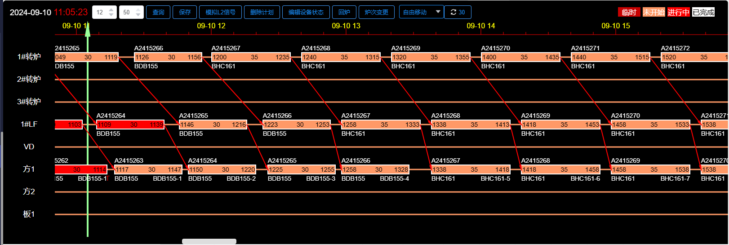This screenshot has width=729, height=245.
Task: Click the 临时 dark red legend swatch
Action: click(x=629, y=12)
